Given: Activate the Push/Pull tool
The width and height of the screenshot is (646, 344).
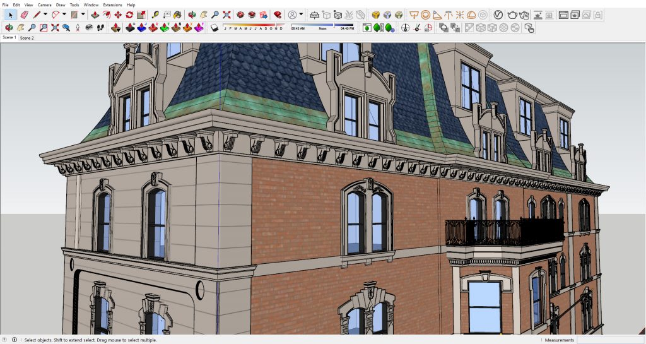Looking at the screenshot, I should (x=94, y=14).
